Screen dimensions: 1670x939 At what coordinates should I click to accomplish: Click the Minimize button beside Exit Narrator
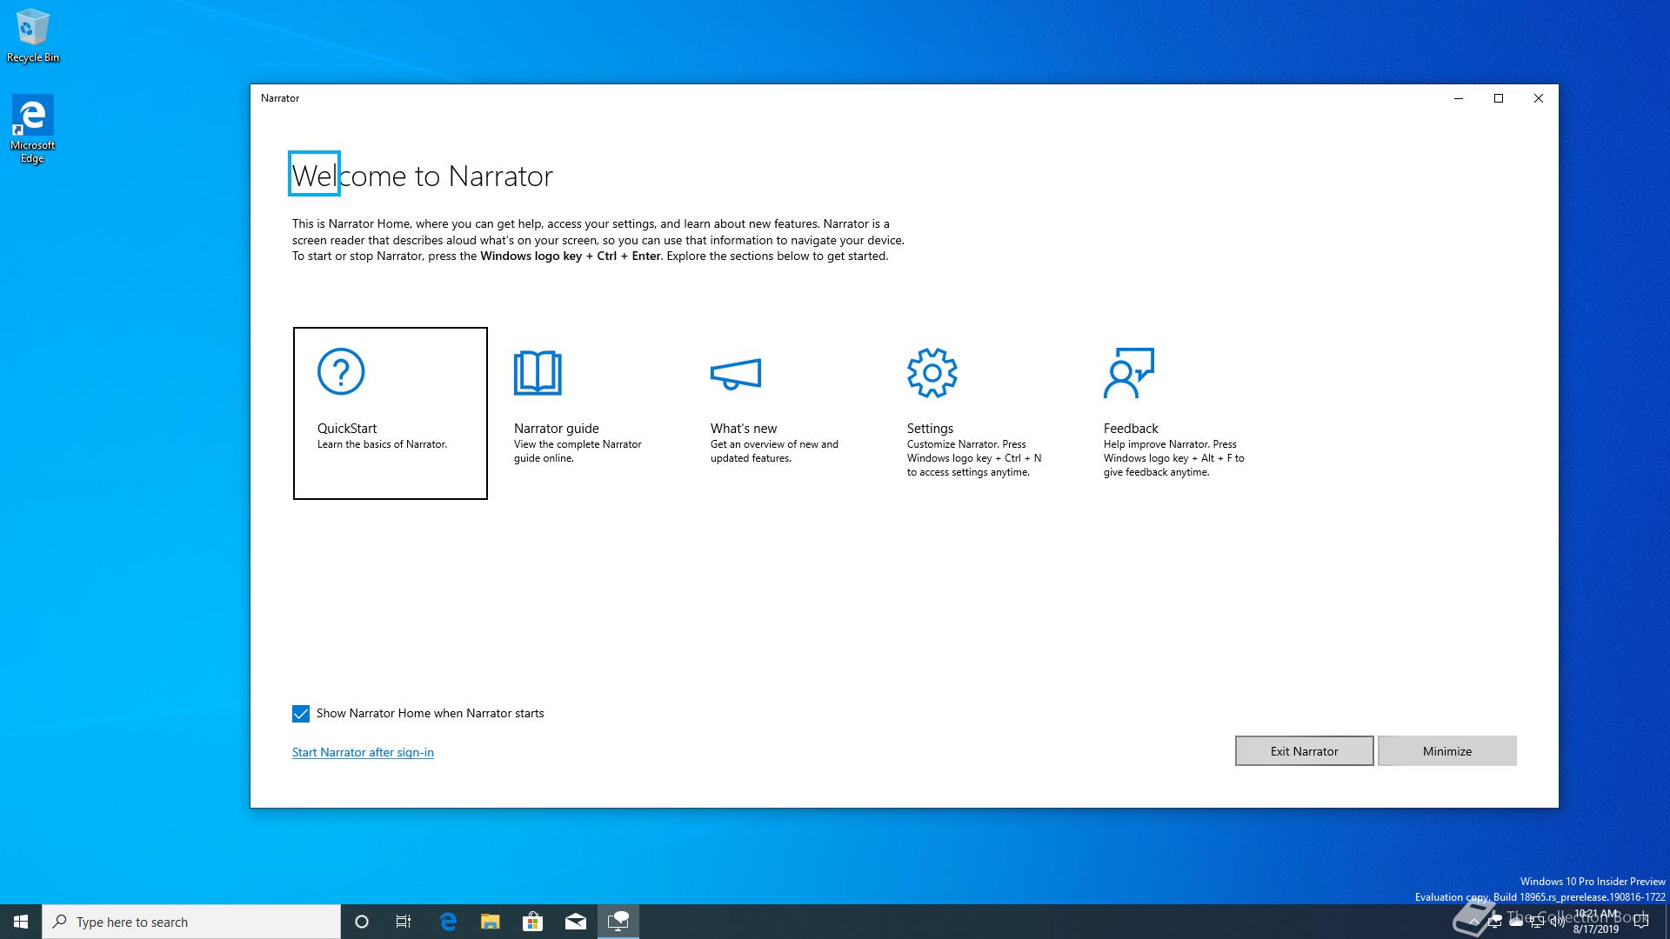click(x=1447, y=751)
